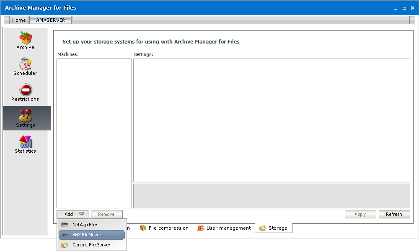Click the NetApp Filer device icon
The height and width of the screenshot is (251, 419).
coord(65,225)
